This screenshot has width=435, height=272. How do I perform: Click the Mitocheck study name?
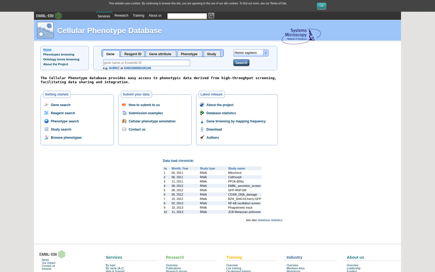pyautogui.click(x=235, y=173)
